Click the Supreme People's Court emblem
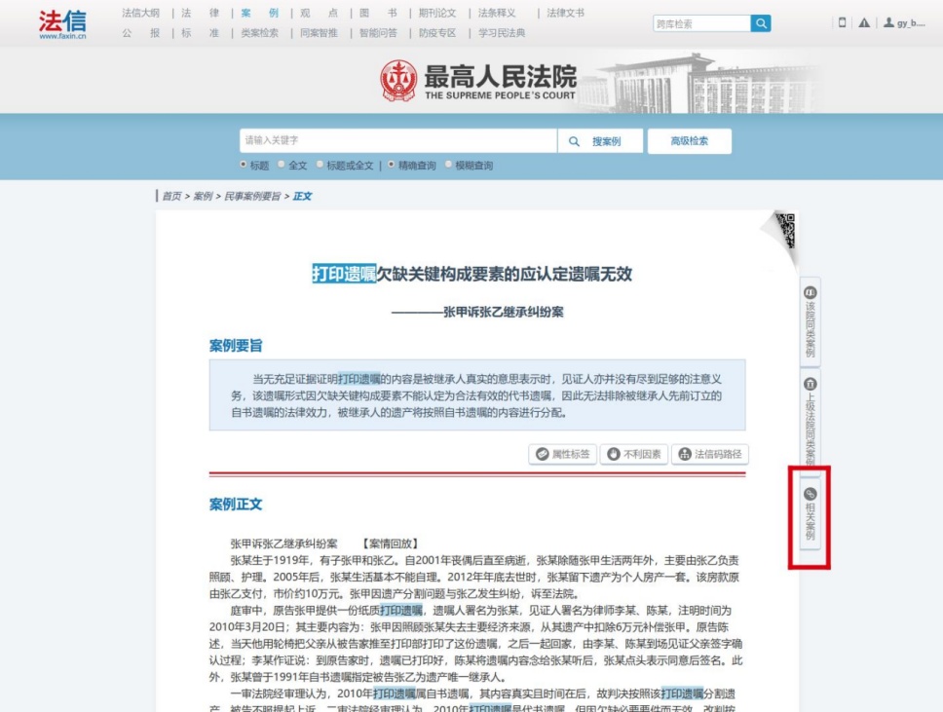Viewport: 943px width, 712px height. point(398,81)
